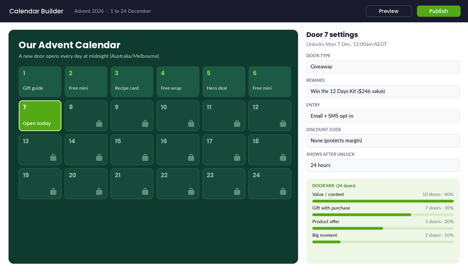Click the lock icon on door 9

(145, 123)
